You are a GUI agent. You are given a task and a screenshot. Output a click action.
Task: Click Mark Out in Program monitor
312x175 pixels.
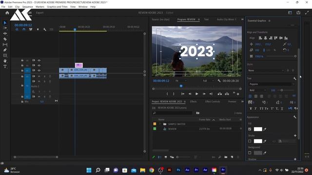point(174,94)
